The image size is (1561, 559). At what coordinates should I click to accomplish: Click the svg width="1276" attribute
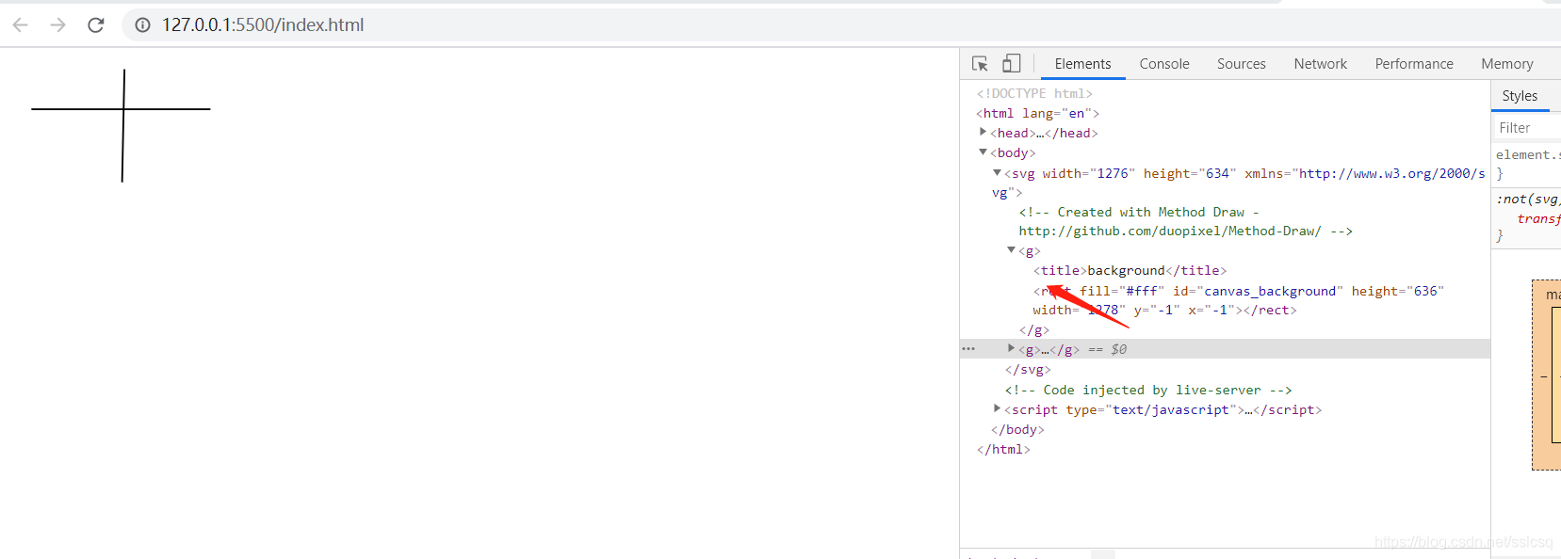coord(1088,173)
